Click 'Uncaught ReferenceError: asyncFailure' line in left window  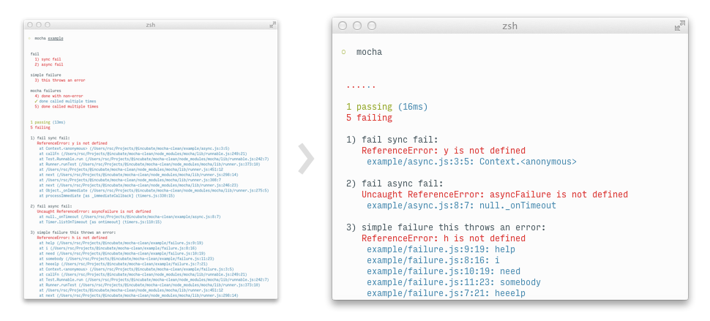coord(94,211)
